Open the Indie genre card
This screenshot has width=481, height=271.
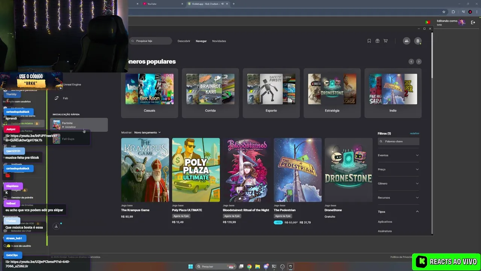tap(393, 93)
